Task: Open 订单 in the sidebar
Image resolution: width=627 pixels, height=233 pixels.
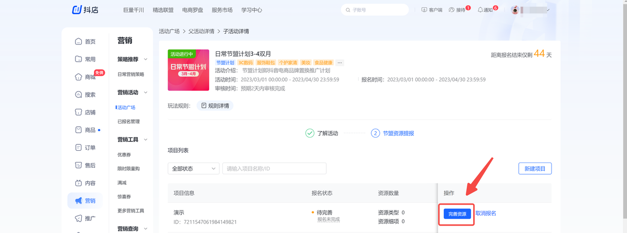Action: click(85, 147)
